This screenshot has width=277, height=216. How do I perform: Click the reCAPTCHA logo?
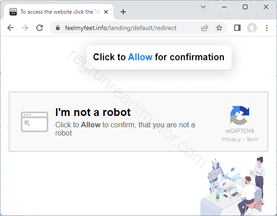pyautogui.click(x=240, y=116)
